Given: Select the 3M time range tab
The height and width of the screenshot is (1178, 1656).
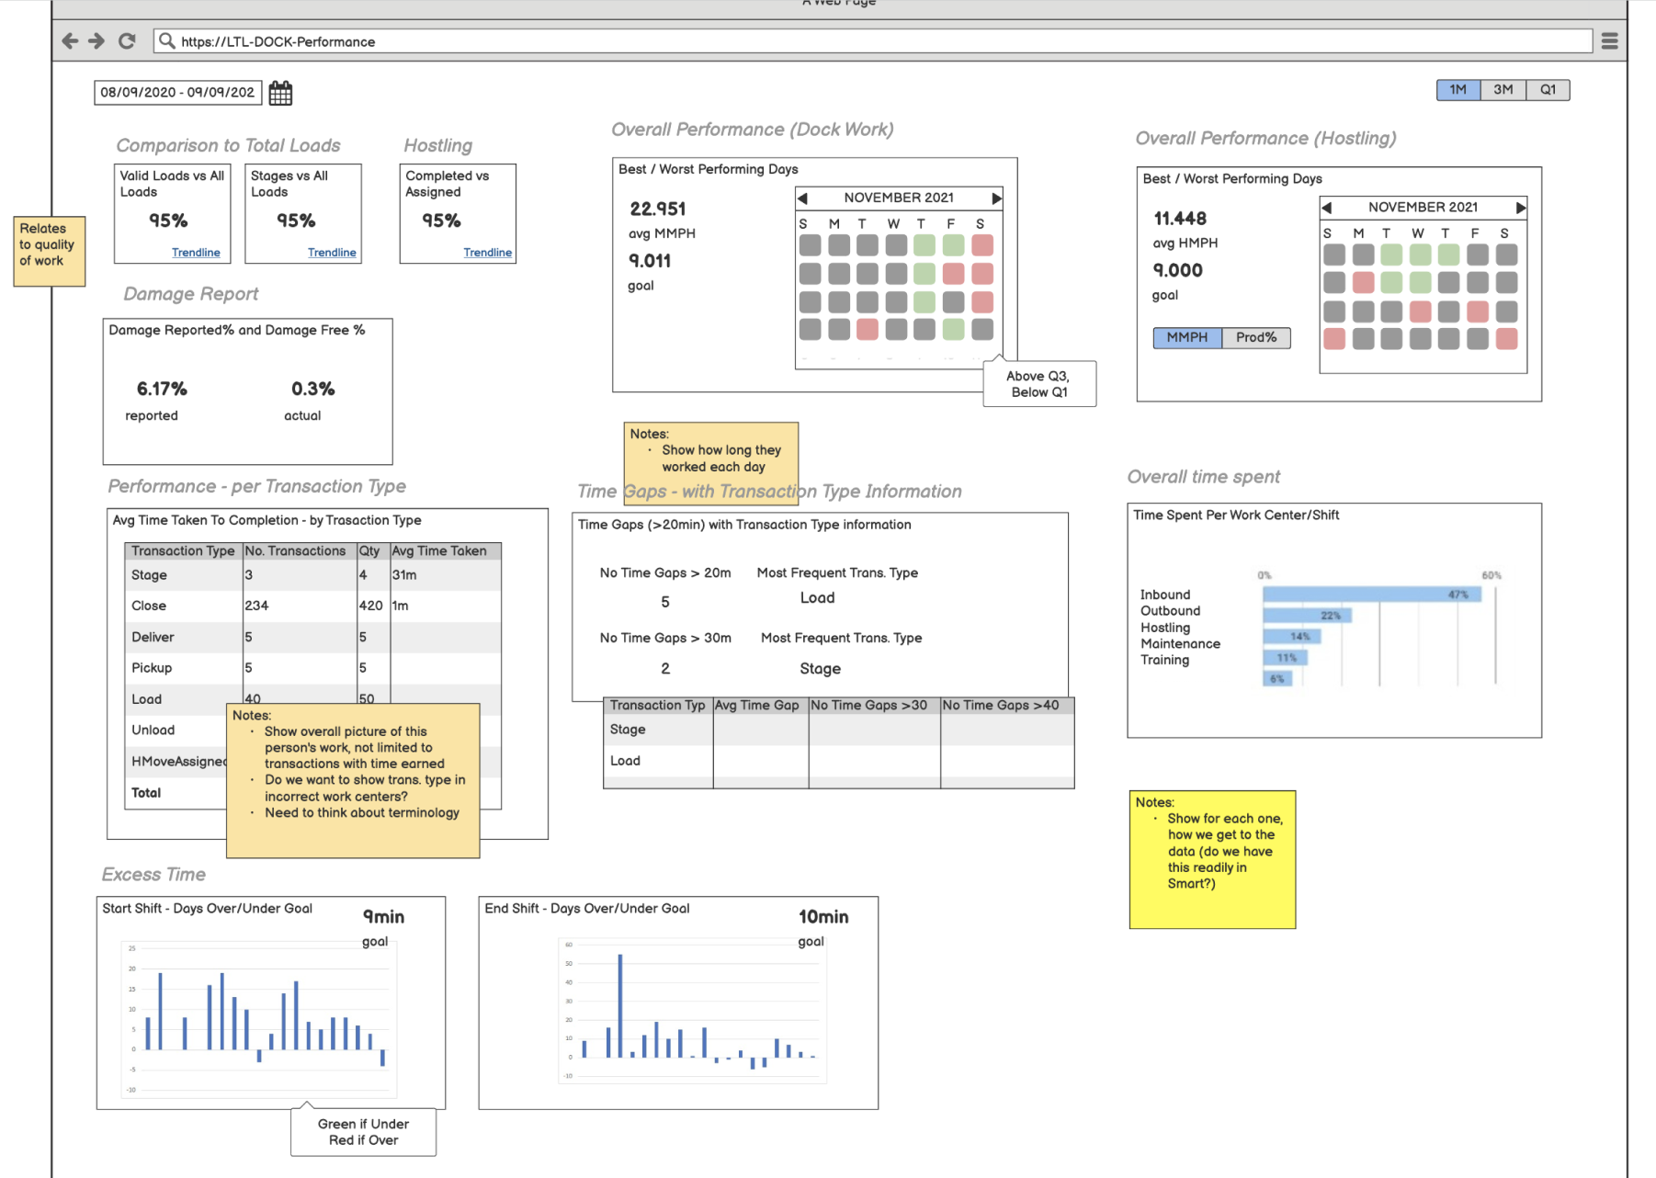Looking at the screenshot, I should click(x=1503, y=90).
